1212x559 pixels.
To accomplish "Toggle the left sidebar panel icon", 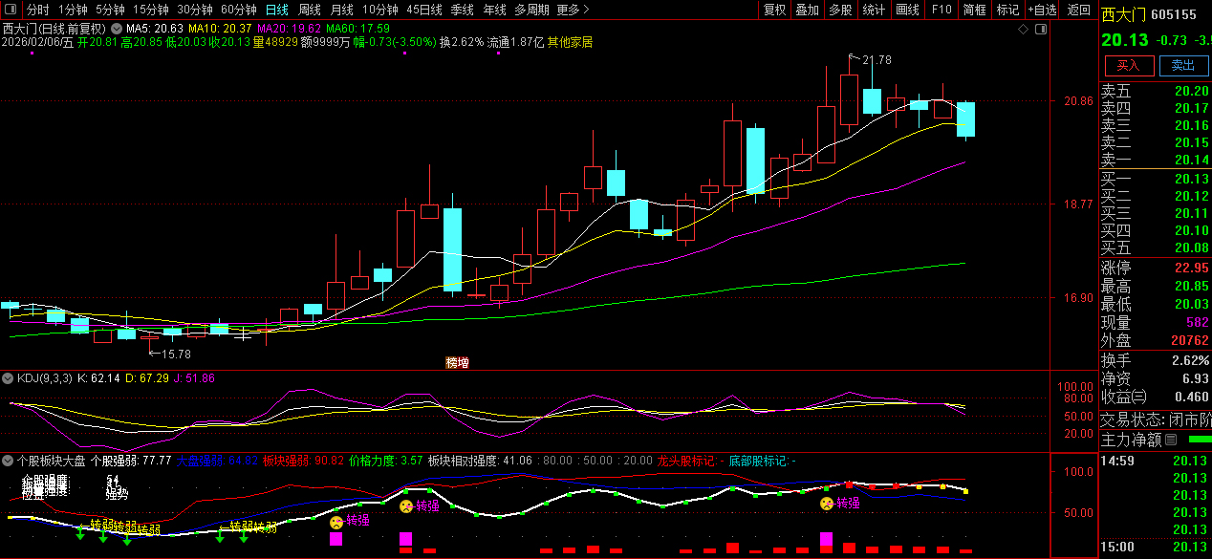I will pos(11,10).
